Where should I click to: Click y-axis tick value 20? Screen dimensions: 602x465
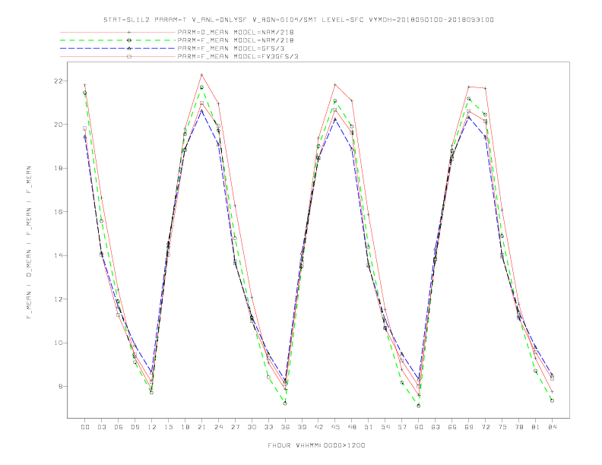coord(59,125)
